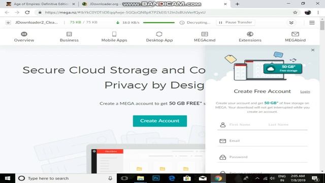Open a new browser tab
This screenshot has height=183, width=325.
click(x=237, y=4)
